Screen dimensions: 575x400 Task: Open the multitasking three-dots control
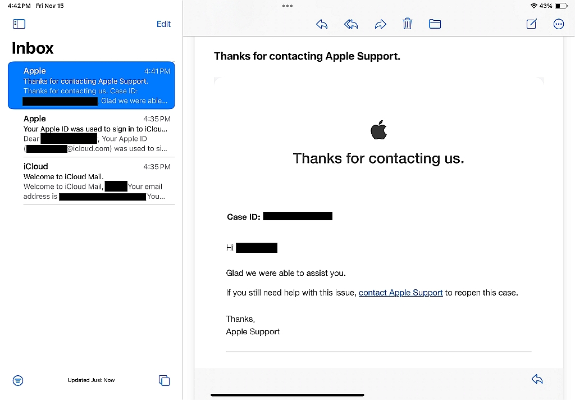tap(287, 6)
